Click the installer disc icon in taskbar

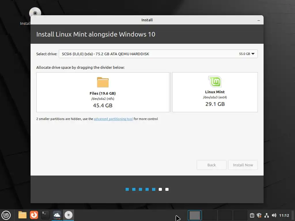pyautogui.click(x=69, y=215)
